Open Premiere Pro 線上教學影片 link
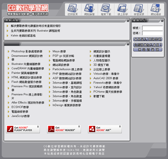This screenshot has width=168, height=159. [27, 96]
